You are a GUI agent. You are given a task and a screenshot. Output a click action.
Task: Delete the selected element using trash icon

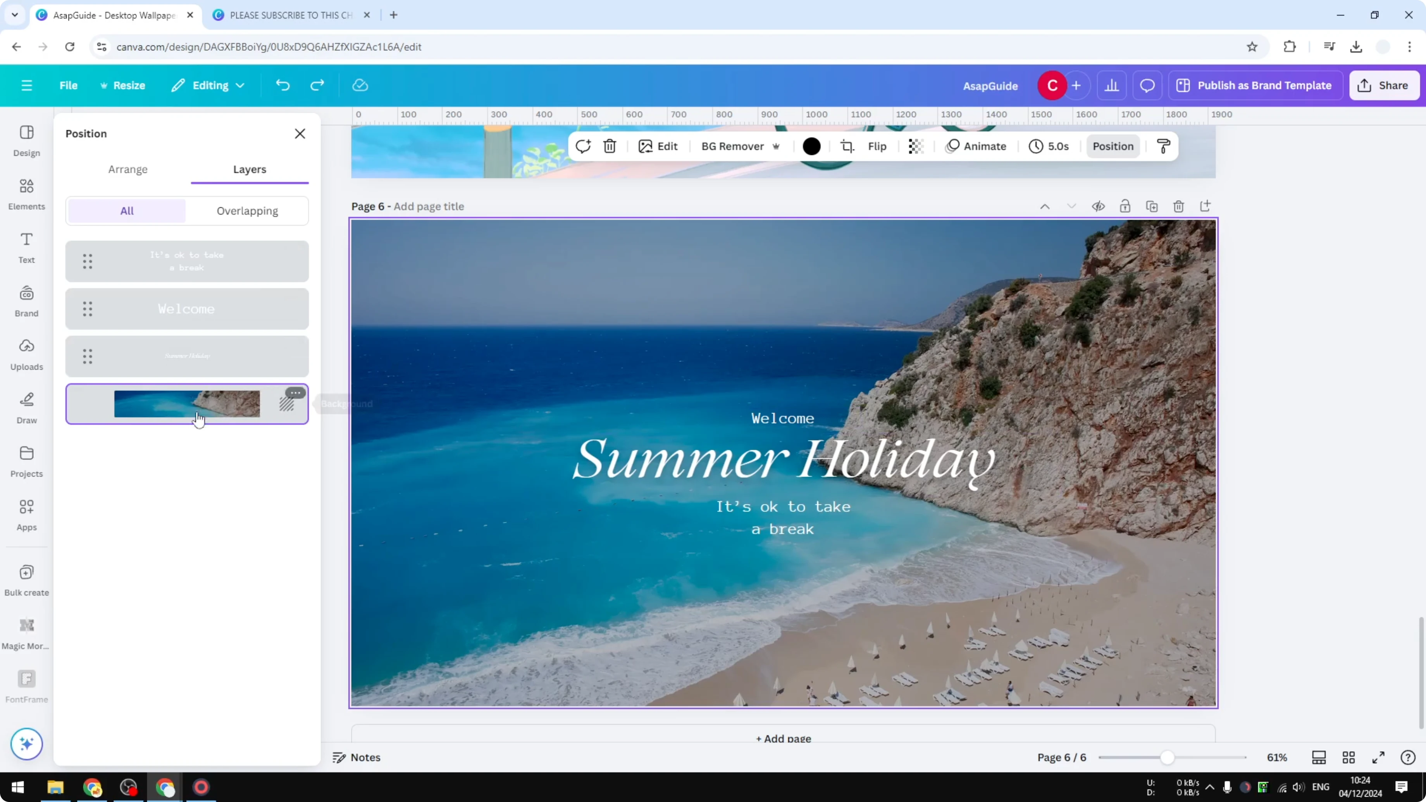pyautogui.click(x=610, y=146)
